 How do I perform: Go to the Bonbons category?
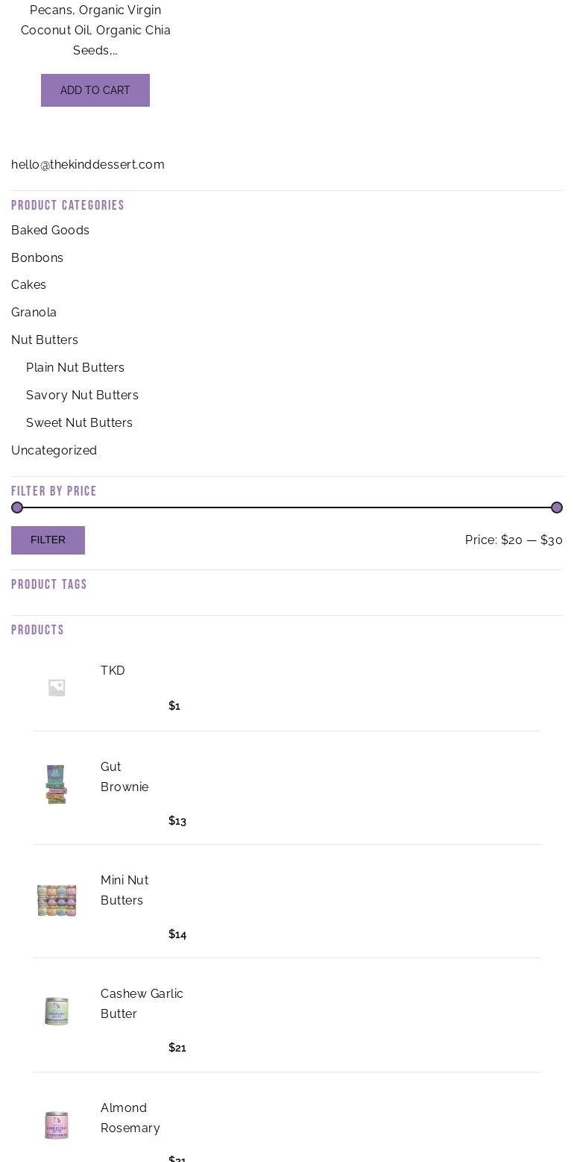point(37,257)
